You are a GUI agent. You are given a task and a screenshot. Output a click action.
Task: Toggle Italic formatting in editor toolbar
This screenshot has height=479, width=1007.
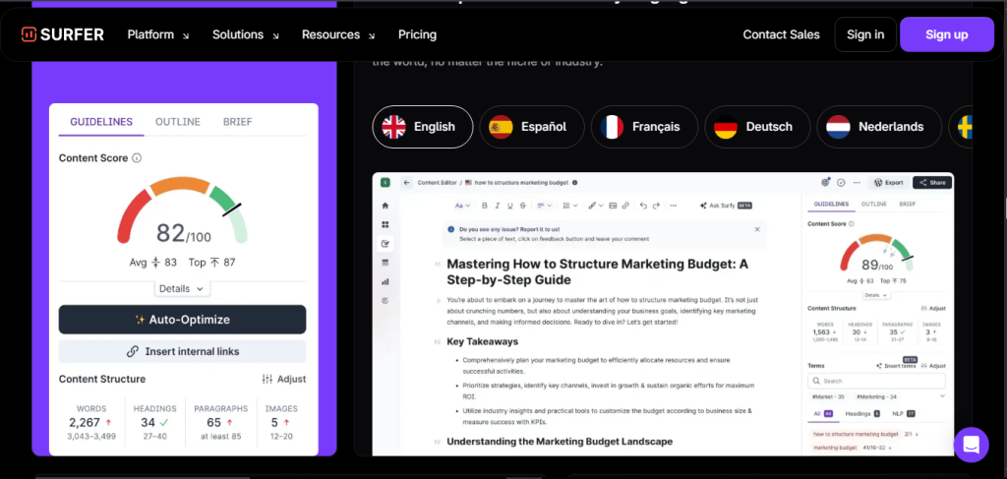coord(498,207)
